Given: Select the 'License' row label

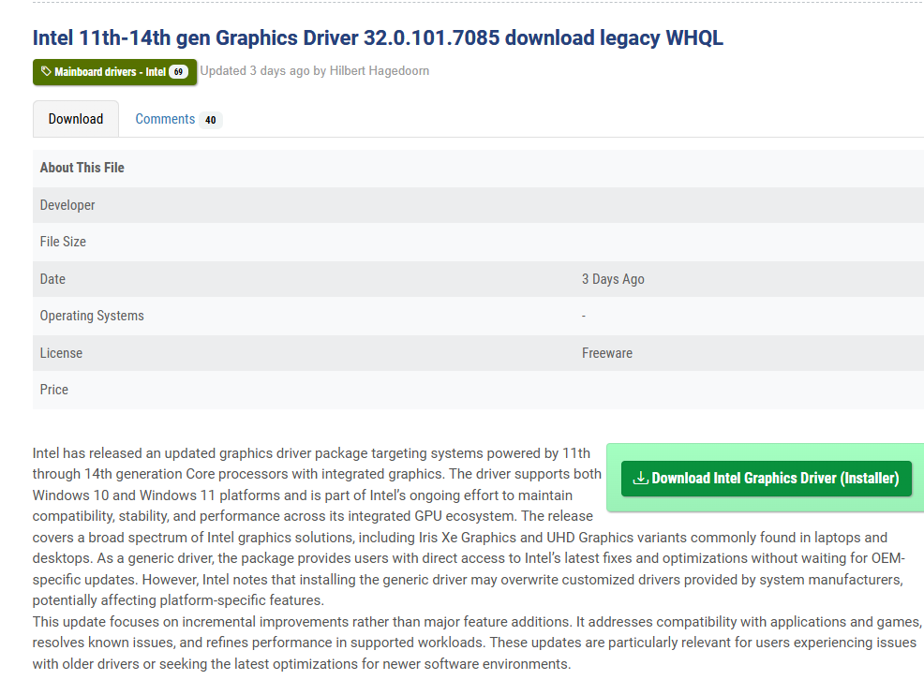Looking at the screenshot, I should pyautogui.click(x=61, y=353).
